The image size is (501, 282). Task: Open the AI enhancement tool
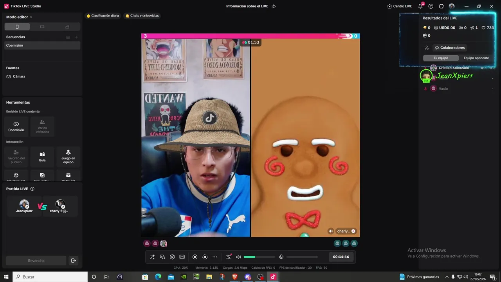pyautogui.click(x=172, y=257)
